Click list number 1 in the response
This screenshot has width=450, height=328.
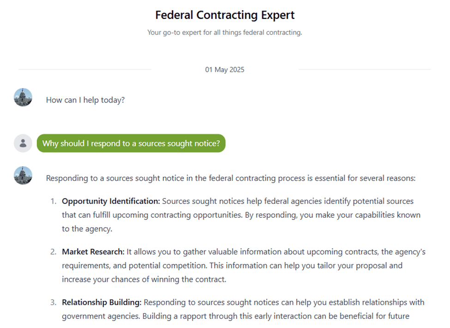(53, 201)
